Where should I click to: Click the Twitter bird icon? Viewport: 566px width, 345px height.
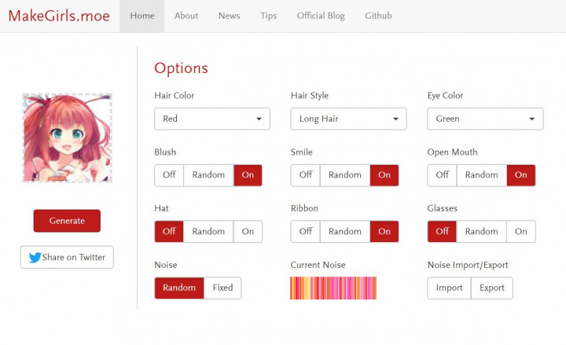[35, 257]
